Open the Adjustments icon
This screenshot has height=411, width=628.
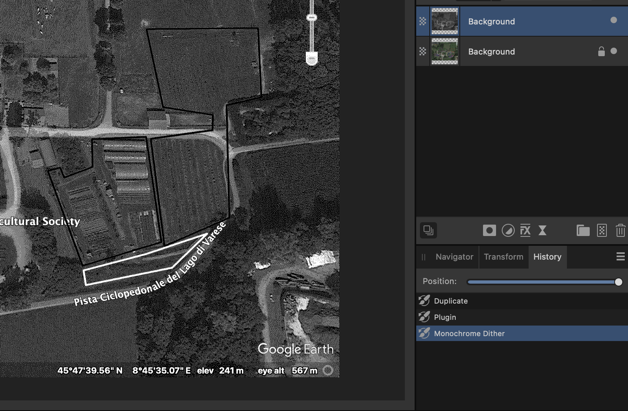pyautogui.click(x=507, y=231)
